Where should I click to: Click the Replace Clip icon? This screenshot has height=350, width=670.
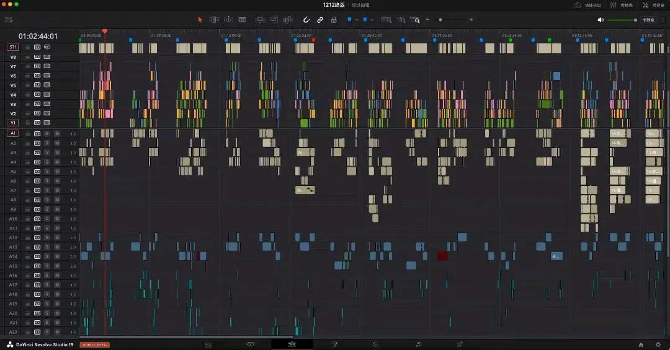288,20
